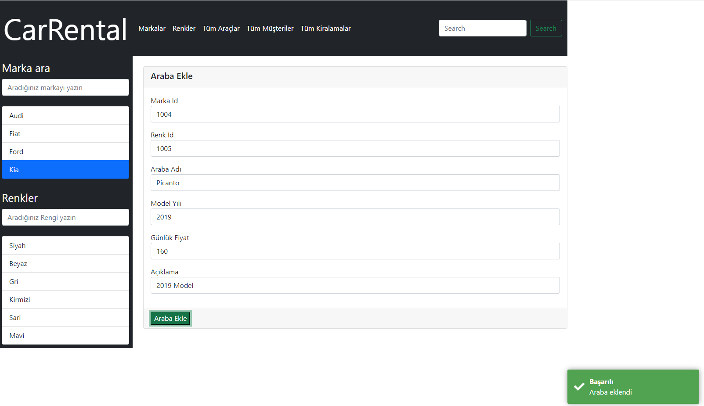704x406 pixels.
Task: Click the navbar Search input field
Action: (482, 28)
